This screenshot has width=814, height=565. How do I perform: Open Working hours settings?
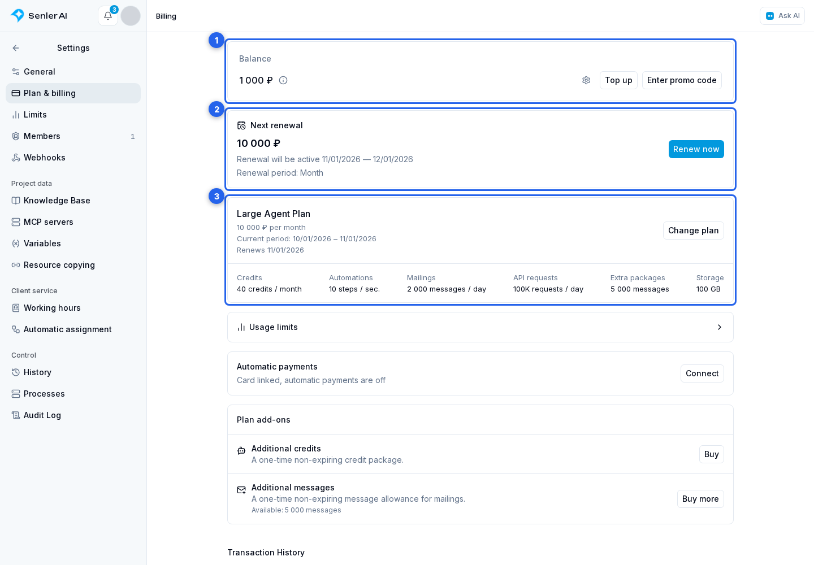pos(73,308)
